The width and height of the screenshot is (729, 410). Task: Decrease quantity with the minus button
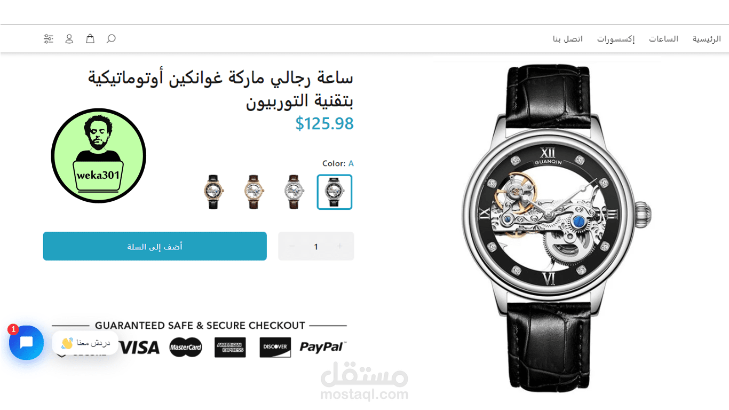point(292,246)
